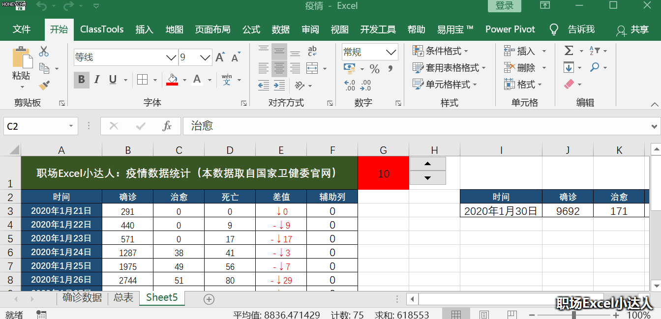Click spin button up arrow in column H

[x=428, y=164]
